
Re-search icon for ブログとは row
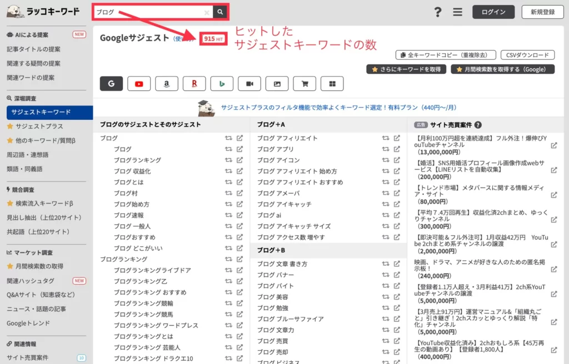point(228,182)
